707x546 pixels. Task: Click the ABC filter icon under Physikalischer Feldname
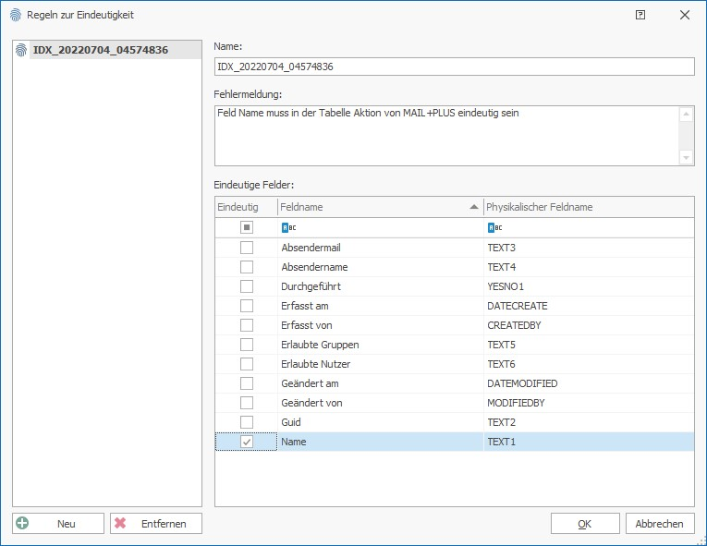[x=495, y=227]
